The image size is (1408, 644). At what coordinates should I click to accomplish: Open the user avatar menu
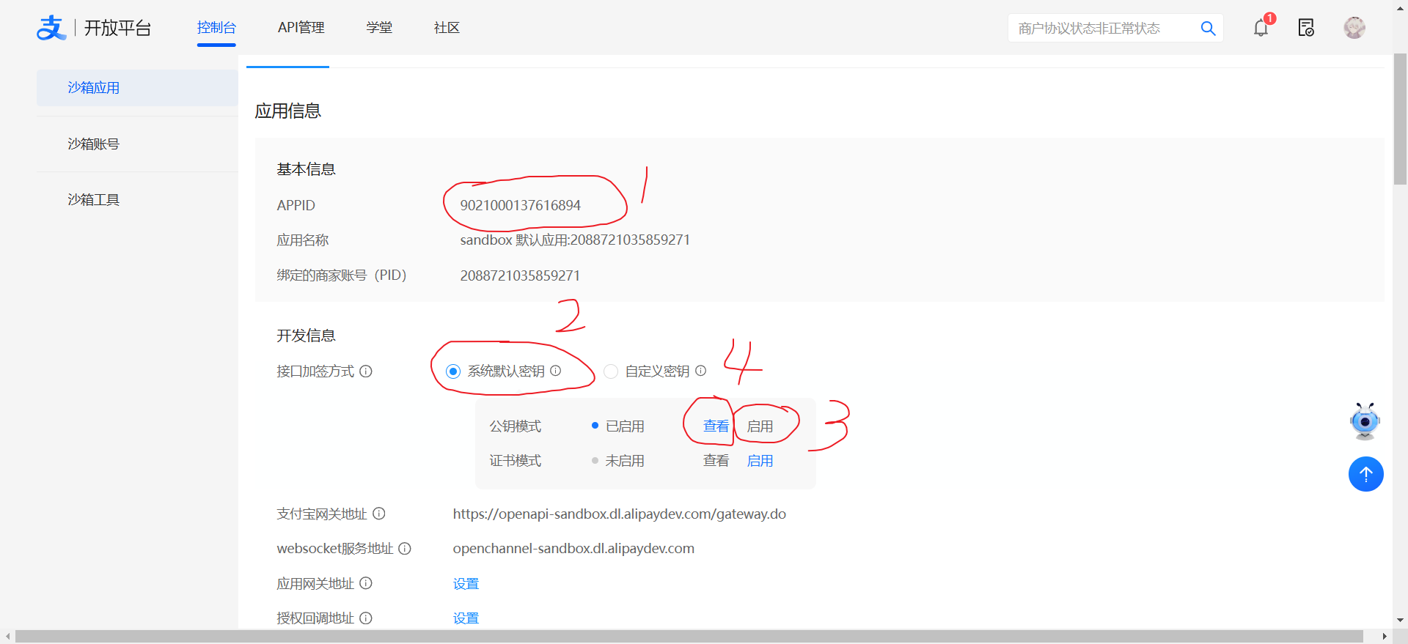click(x=1354, y=28)
